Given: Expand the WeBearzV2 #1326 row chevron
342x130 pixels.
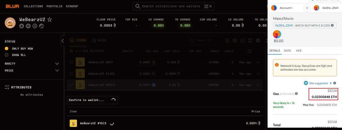Looking at the screenshot, I should point(258,74).
